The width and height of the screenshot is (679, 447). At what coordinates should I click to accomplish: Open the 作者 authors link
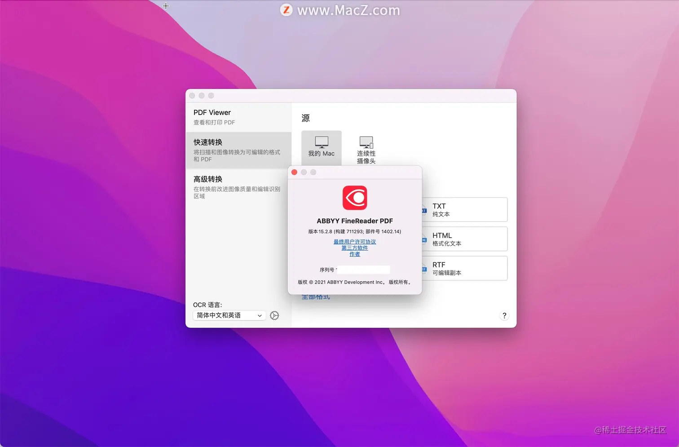[355, 254]
